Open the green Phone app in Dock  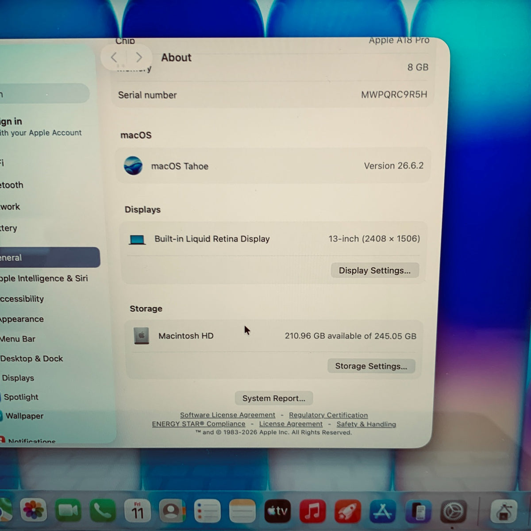103,511
